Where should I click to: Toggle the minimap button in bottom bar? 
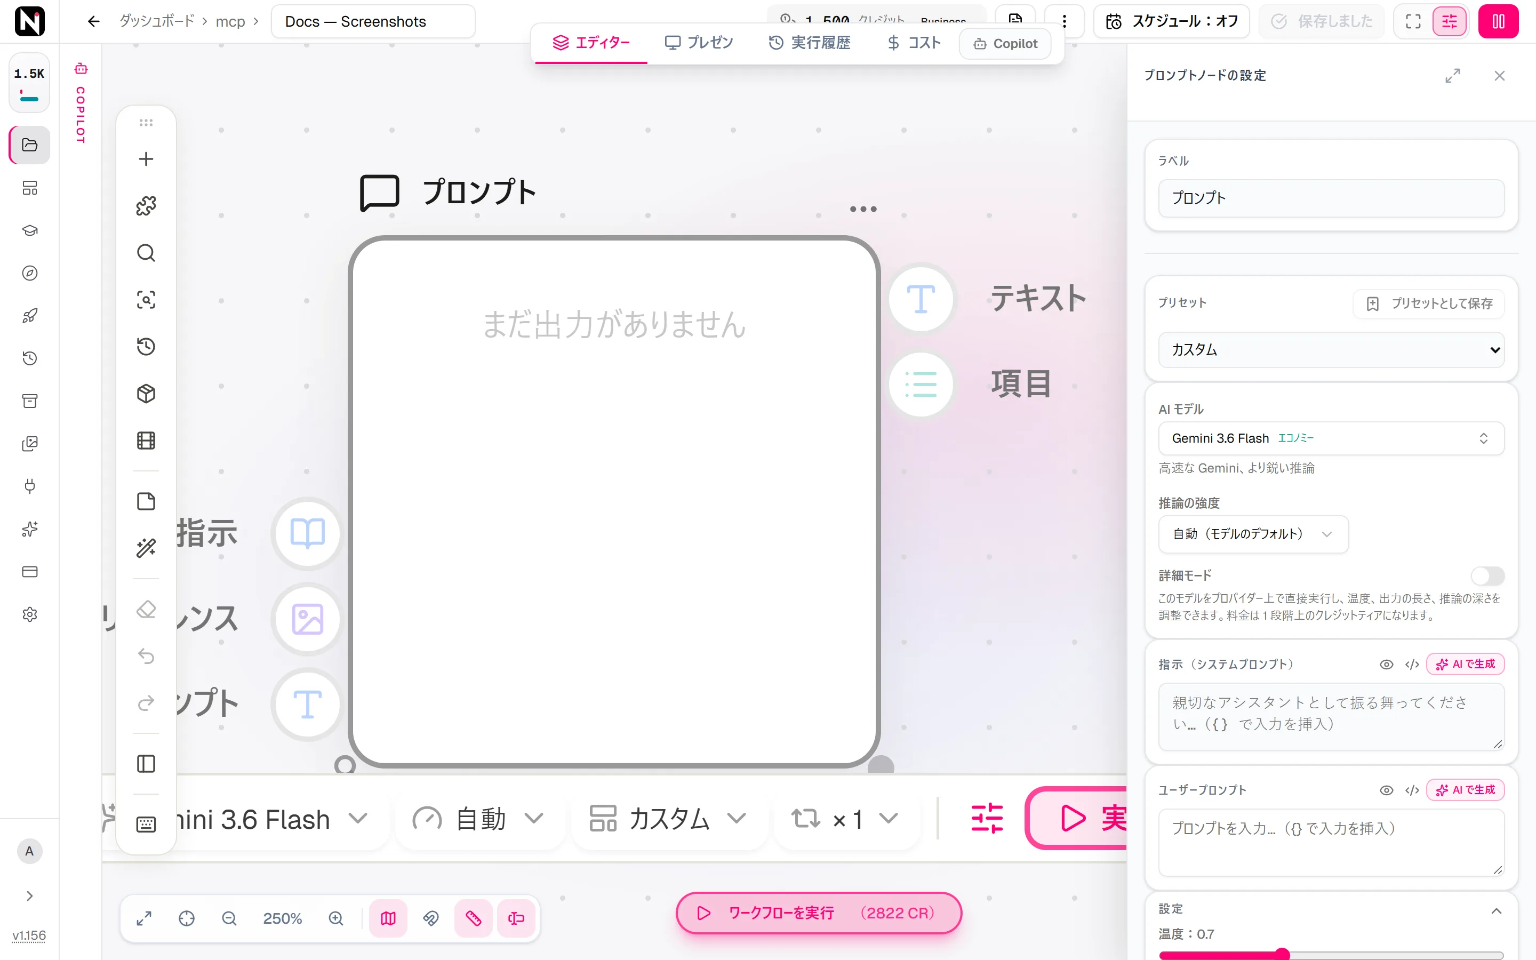click(x=388, y=919)
